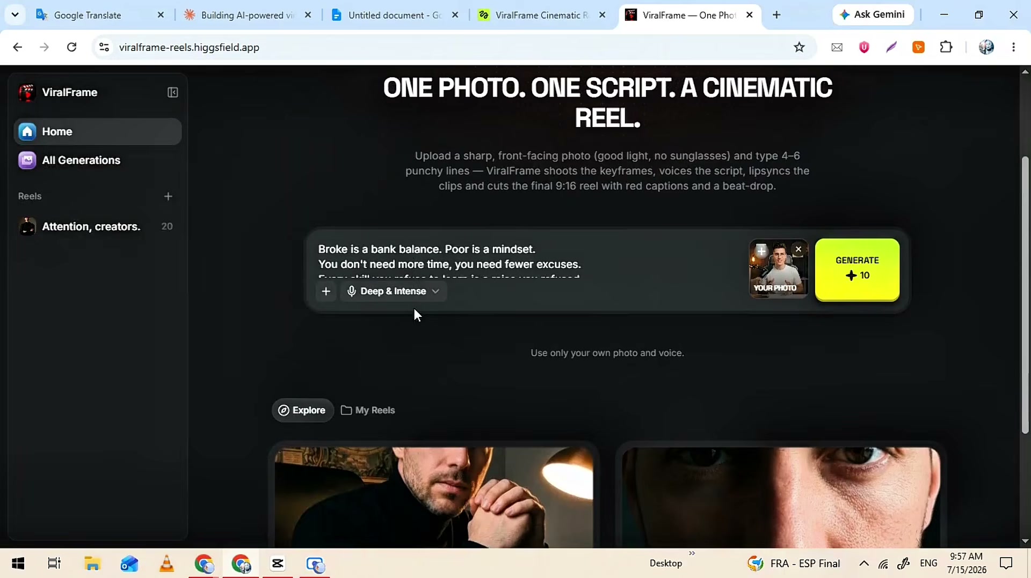This screenshot has width=1031, height=578.
Task: Remove the uploaded photo with X
Action: coord(798,249)
